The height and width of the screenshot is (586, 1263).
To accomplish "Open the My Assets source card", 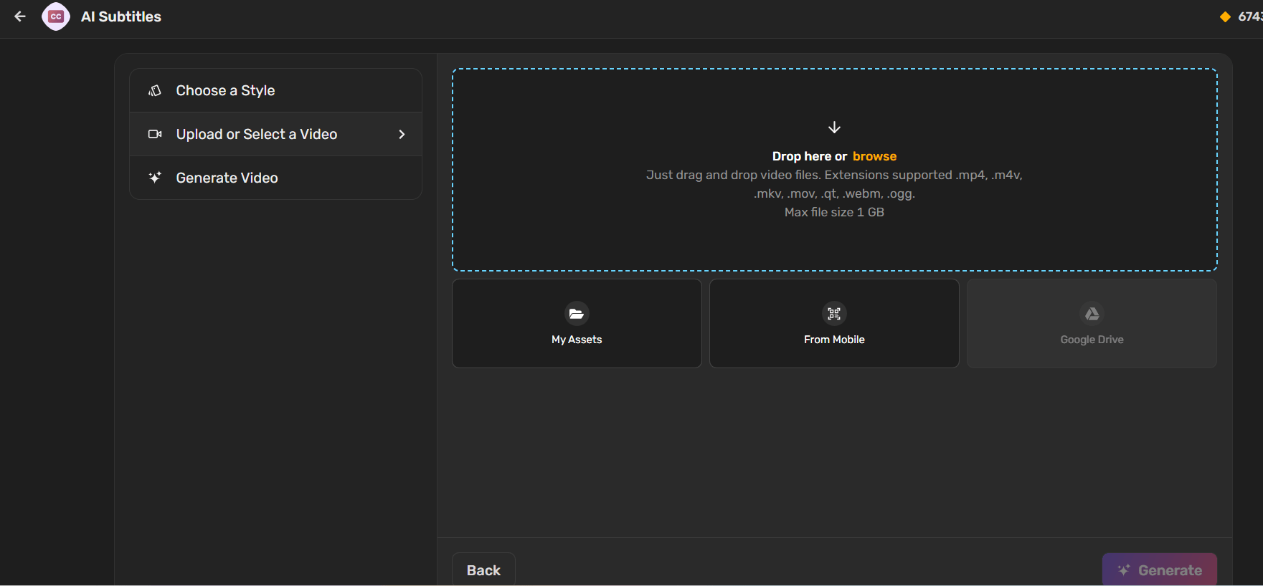I will [x=577, y=323].
